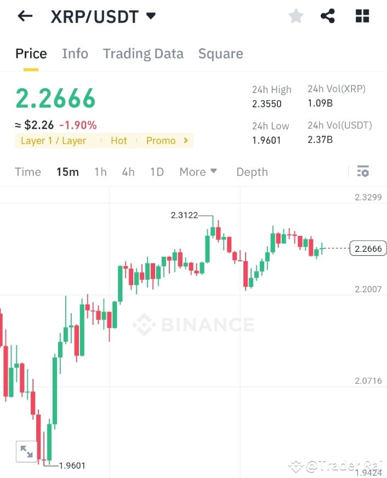
Task: Tap the back arrow to exit the chart
Action: [x=24, y=15]
